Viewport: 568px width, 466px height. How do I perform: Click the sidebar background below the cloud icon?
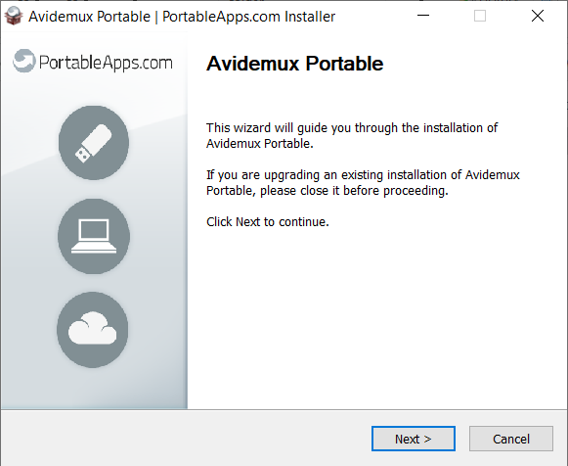94,388
